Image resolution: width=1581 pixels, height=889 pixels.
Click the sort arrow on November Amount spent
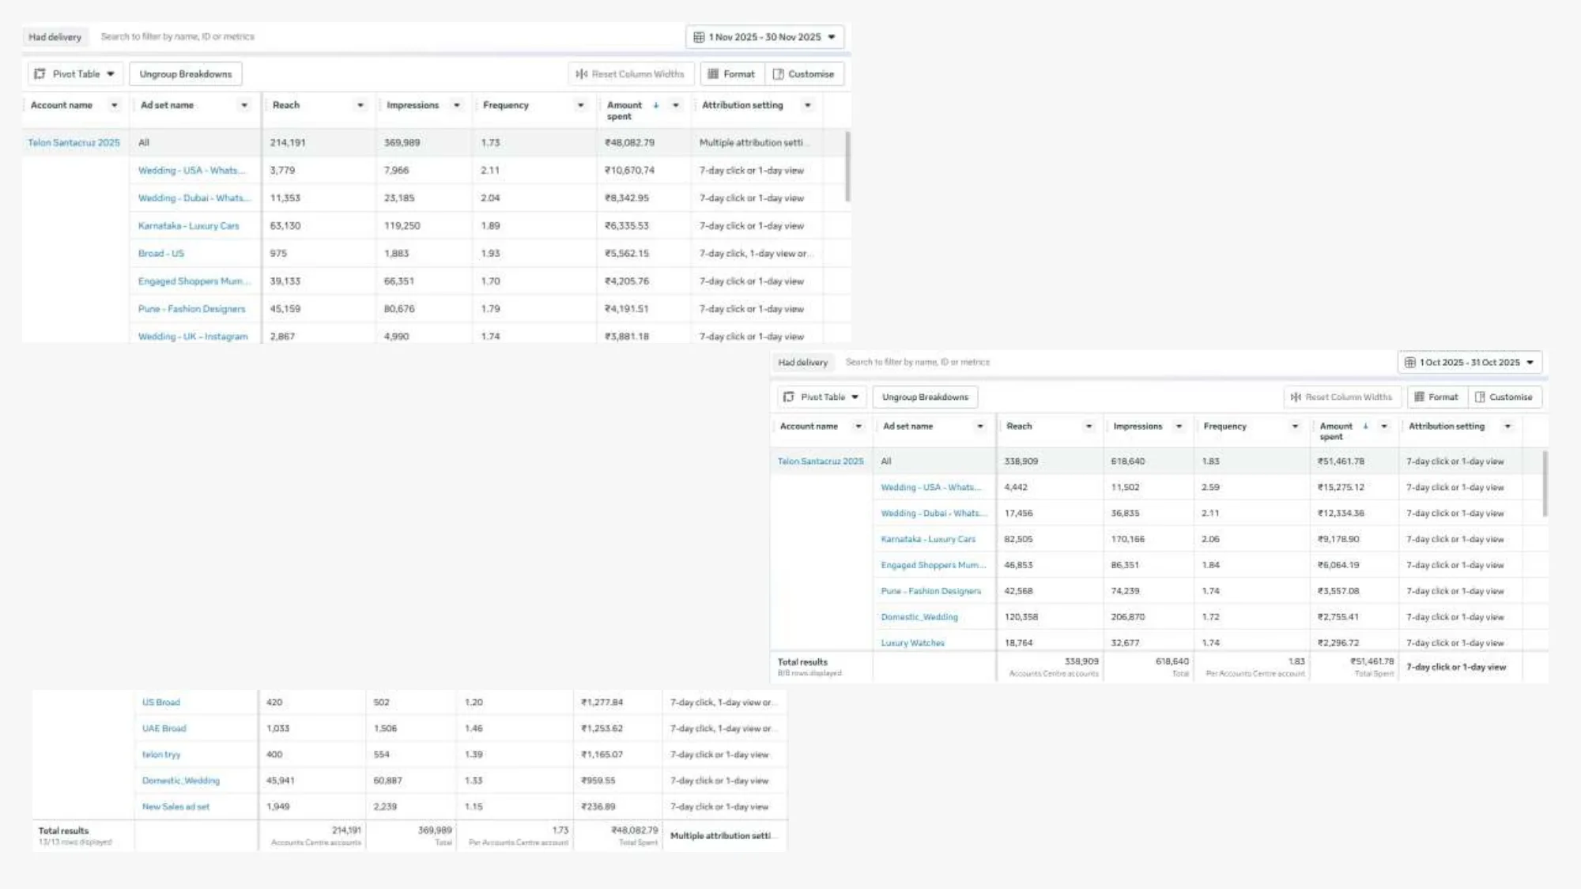pyautogui.click(x=655, y=105)
